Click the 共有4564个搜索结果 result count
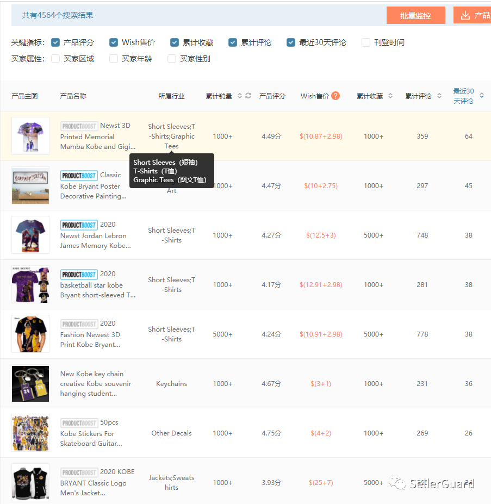Viewport: 491px width, 504px height. [x=58, y=15]
